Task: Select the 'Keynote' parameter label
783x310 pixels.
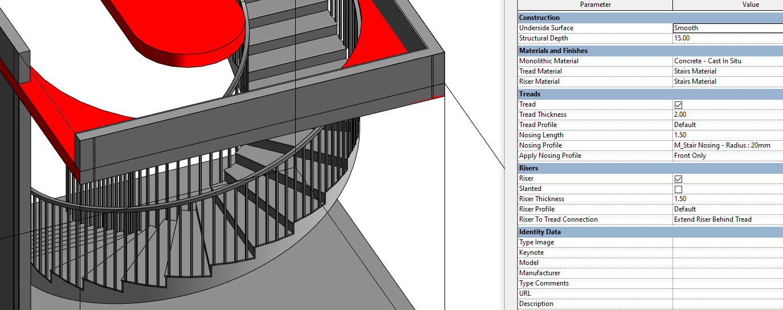Action: point(531,252)
